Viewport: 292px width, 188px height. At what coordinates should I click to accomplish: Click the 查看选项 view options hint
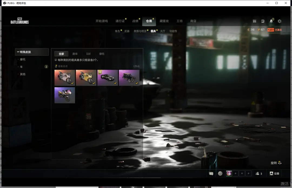point(63,66)
